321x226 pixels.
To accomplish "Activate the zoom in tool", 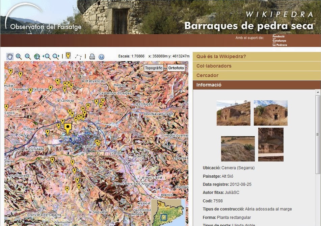I will [19, 56].
